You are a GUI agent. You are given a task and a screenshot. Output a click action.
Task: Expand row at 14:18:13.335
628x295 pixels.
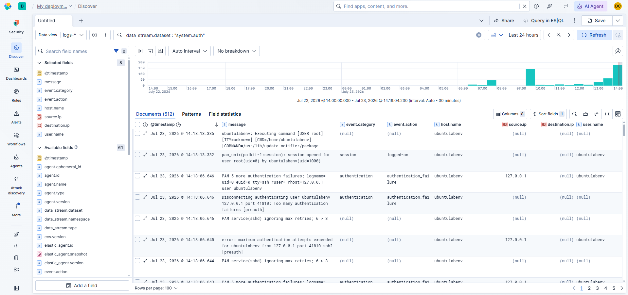pos(145,133)
